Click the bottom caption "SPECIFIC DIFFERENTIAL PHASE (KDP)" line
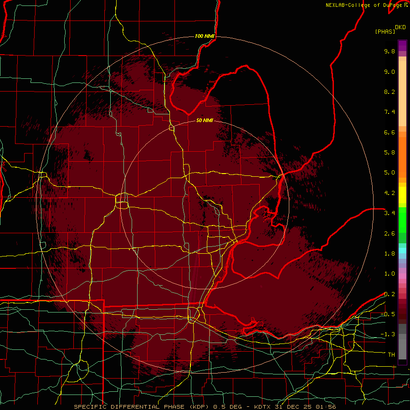This screenshot has height=410, width=410. 205,407
